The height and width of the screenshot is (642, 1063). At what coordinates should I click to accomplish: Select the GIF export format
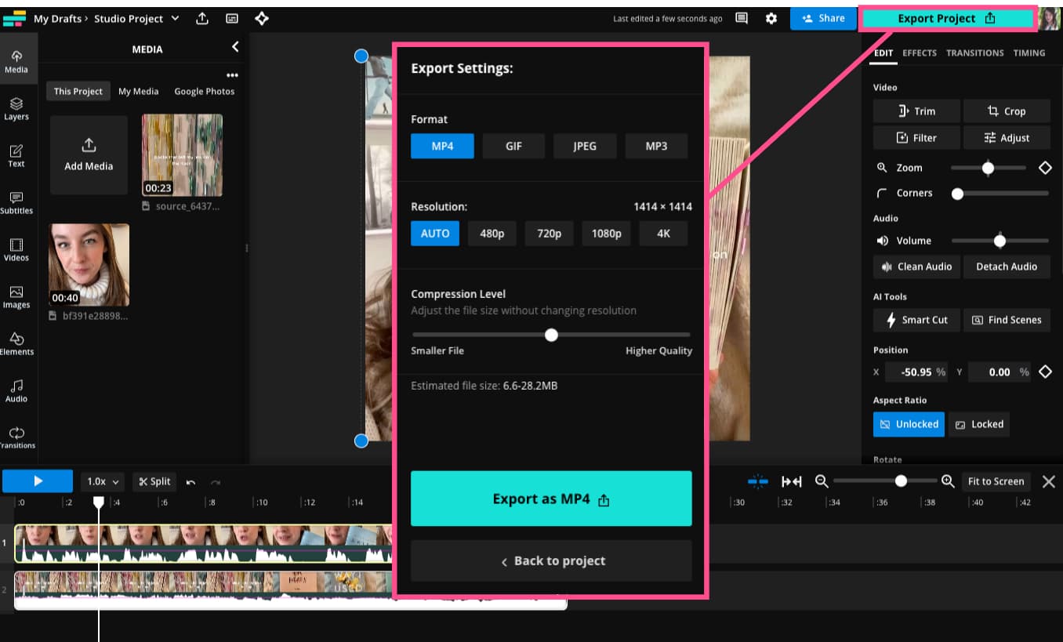(x=513, y=147)
